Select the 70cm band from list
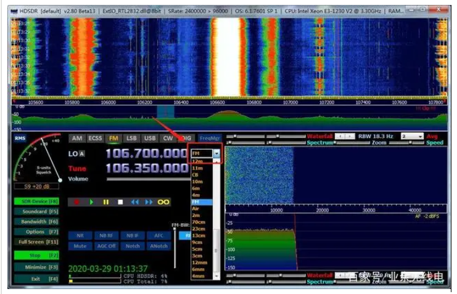This screenshot has width=457, height=294. (199, 222)
